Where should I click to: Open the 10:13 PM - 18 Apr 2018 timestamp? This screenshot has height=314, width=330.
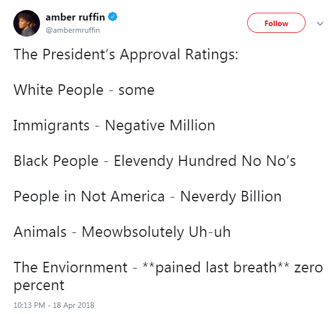(x=54, y=305)
